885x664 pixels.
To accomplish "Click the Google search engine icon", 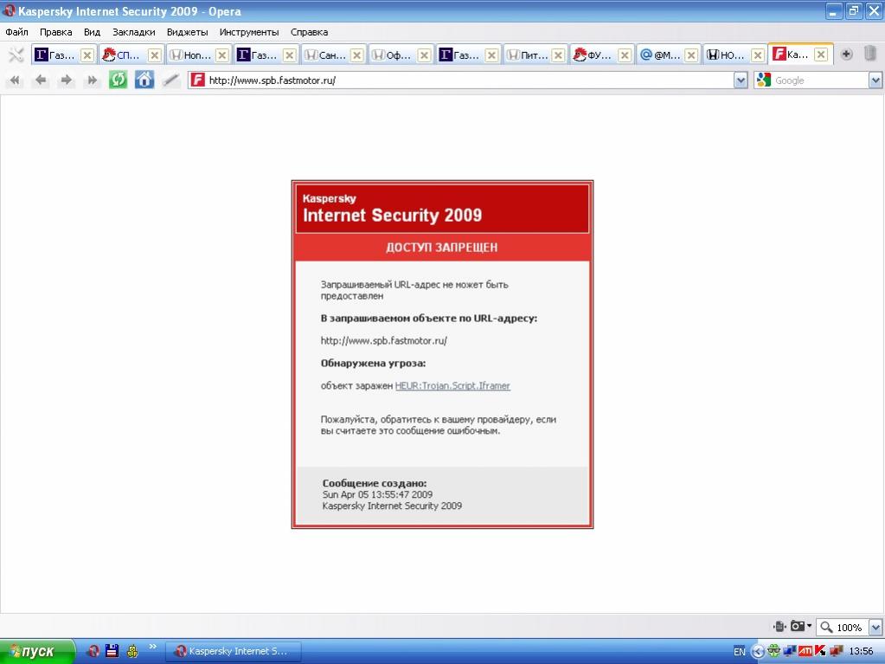I will [764, 81].
